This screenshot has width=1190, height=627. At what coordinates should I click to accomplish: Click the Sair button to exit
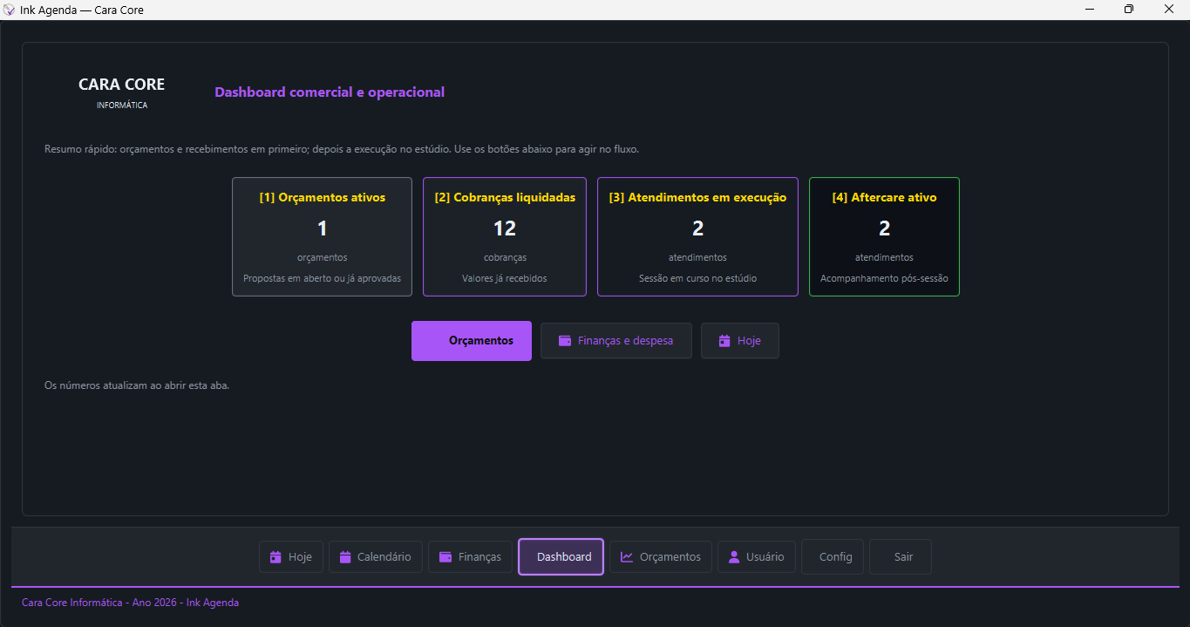tap(901, 556)
